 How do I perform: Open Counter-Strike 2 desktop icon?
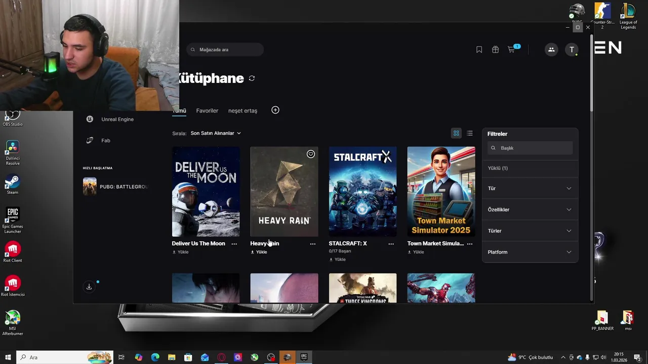pos(602,16)
